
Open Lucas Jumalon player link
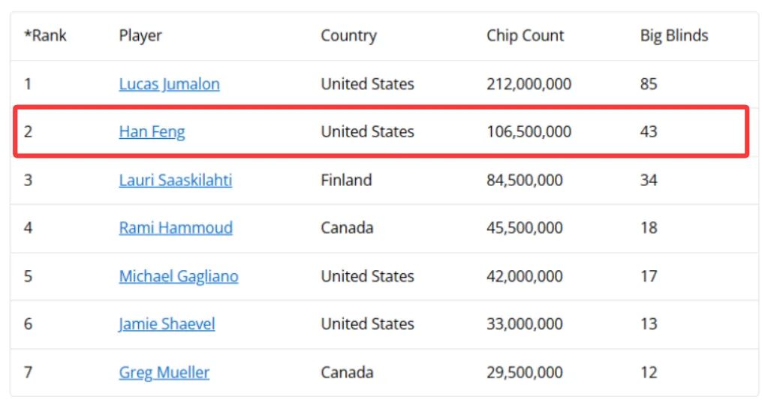pyautogui.click(x=169, y=84)
